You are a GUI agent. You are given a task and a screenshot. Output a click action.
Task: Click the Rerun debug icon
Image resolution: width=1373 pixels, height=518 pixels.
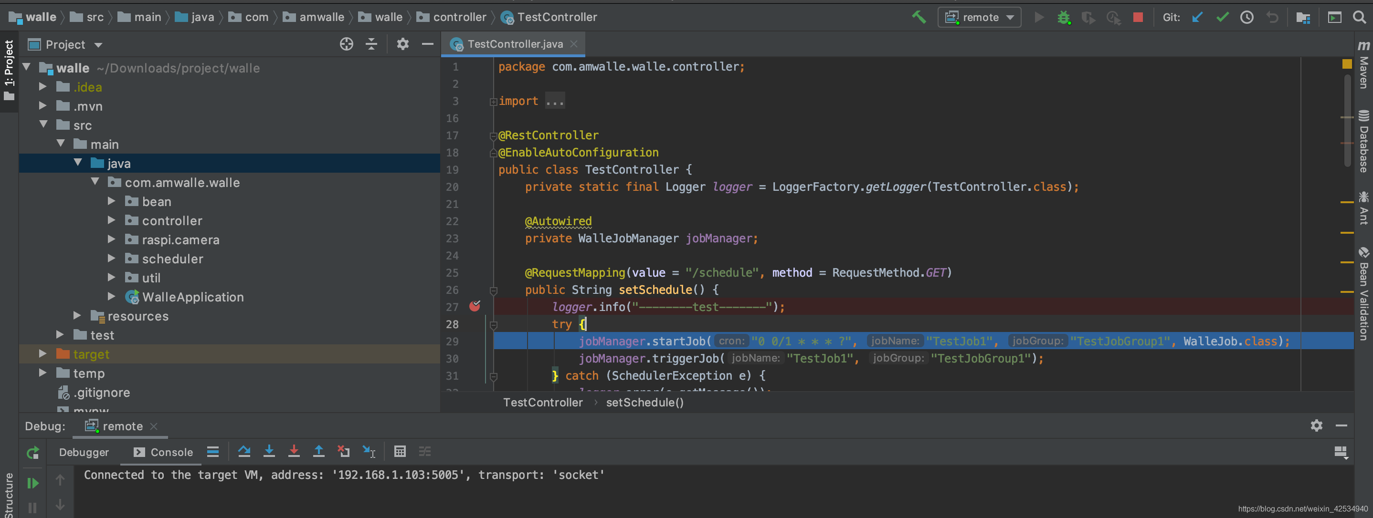click(32, 453)
